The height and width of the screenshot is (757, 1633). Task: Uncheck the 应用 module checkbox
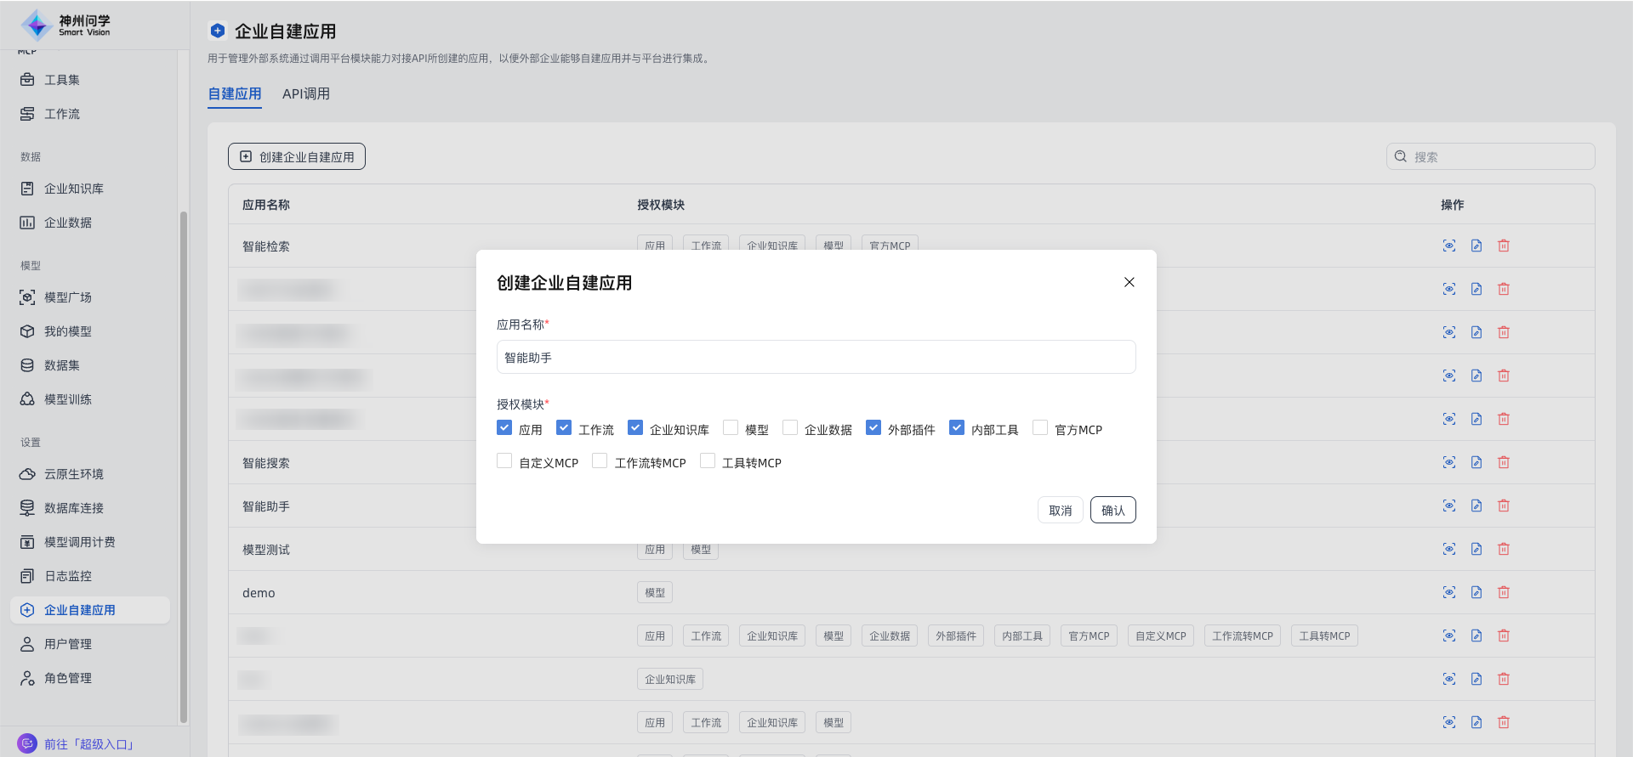pos(504,428)
